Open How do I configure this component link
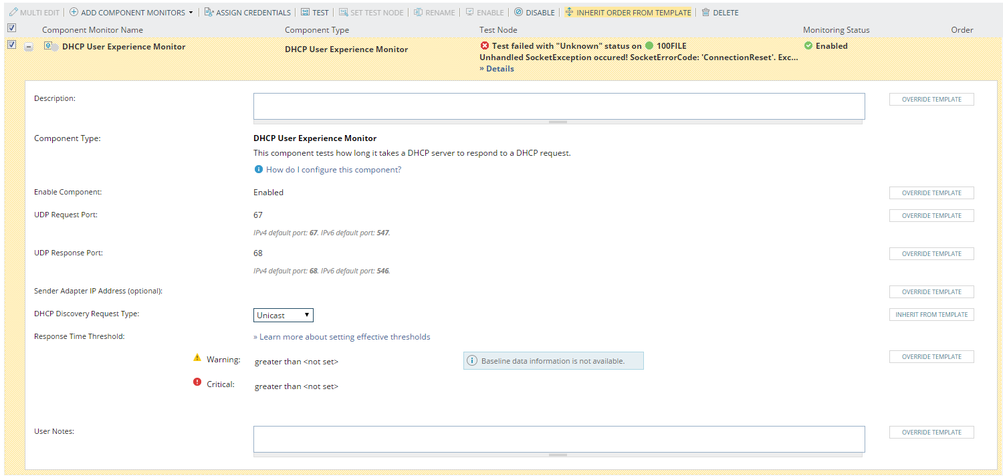 pyautogui.click(x=334, y=170)
